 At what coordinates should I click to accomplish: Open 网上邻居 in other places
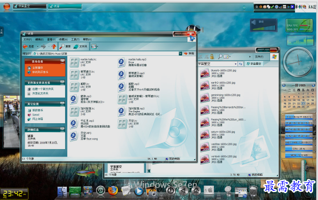37,119
